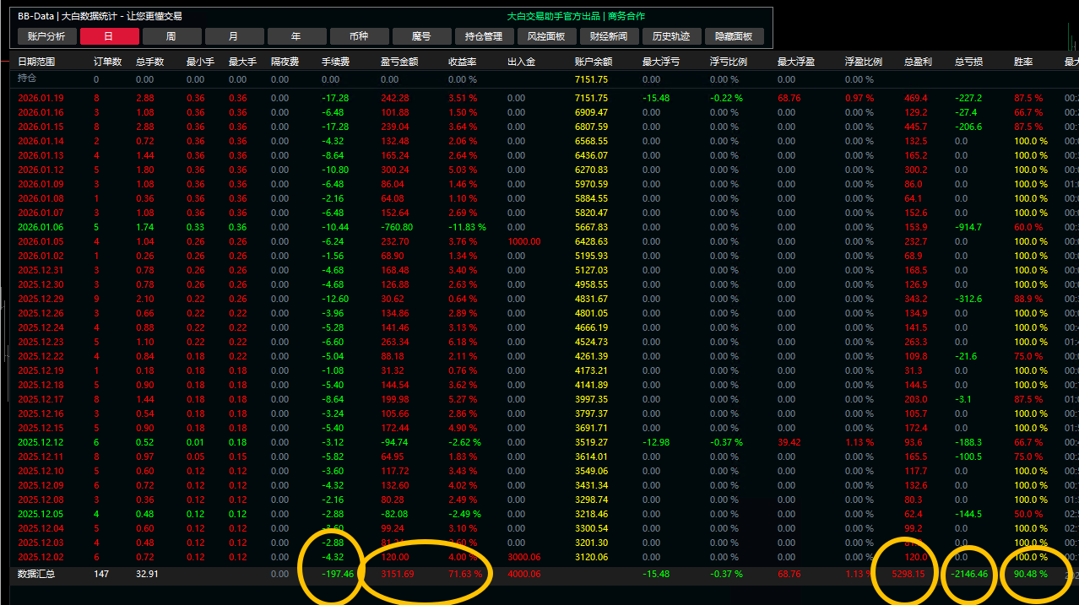
Task: Click the 浮盈比例 column header
Action: click(x=864, y=62)
